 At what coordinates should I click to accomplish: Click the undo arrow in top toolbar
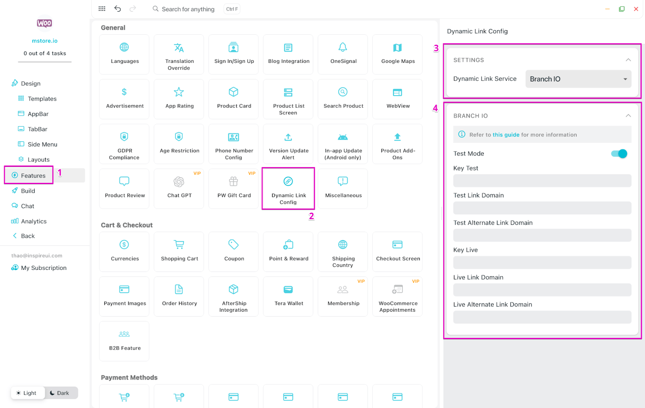tap(118, 9)
